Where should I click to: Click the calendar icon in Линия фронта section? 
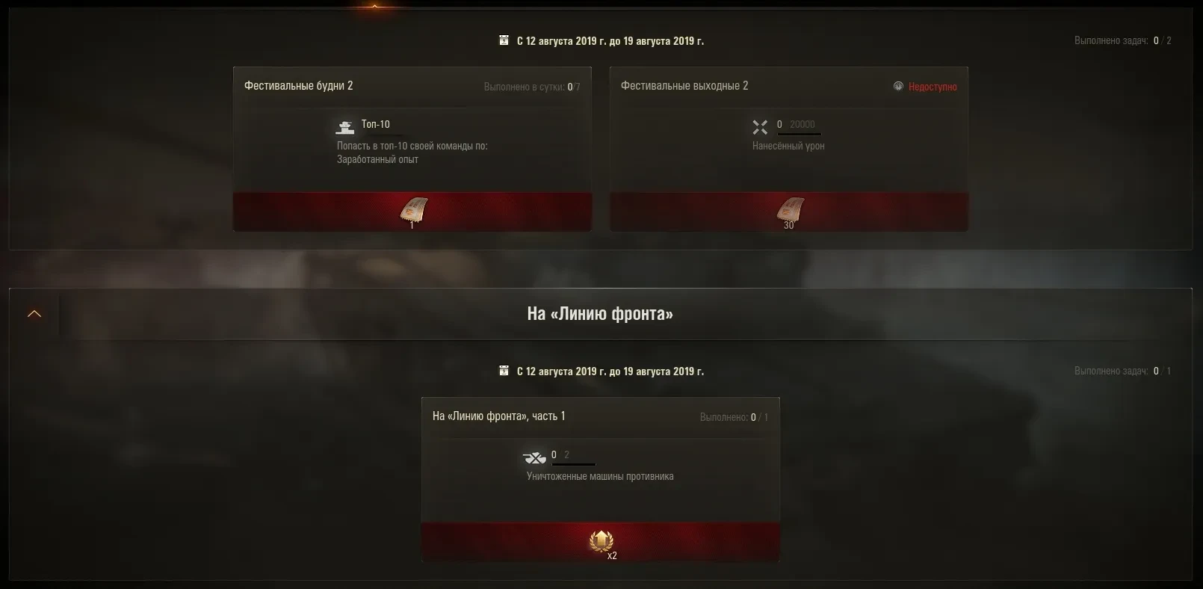pyautogui.click(x=504, y=371)
